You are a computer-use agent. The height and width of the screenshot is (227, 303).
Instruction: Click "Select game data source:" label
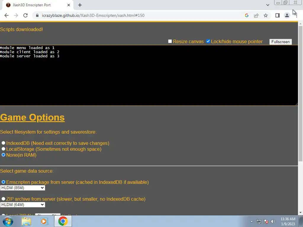(x=27, y=171)
